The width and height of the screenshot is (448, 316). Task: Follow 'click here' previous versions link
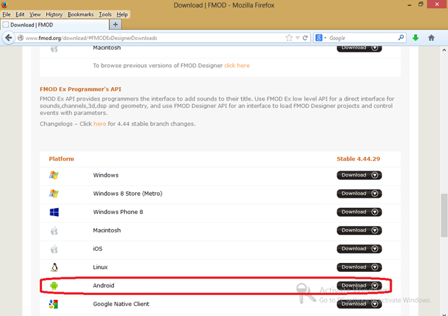(237, 65)
